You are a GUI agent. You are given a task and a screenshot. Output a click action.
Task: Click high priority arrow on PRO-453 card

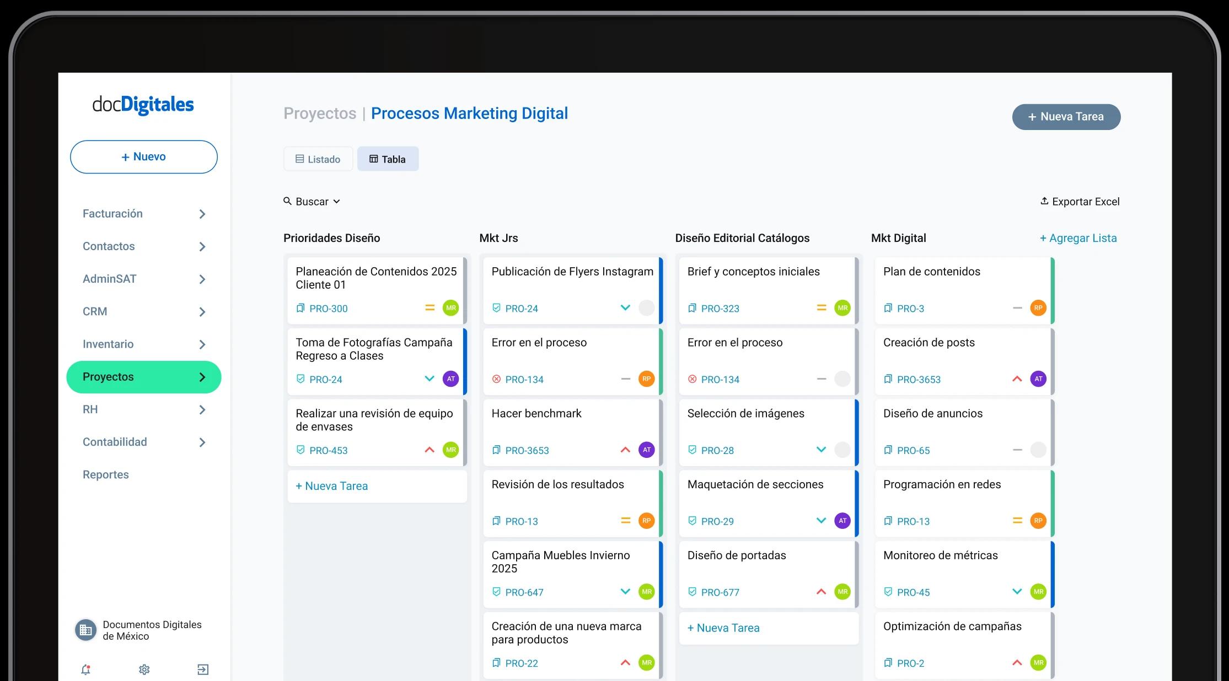coord(430,450)
